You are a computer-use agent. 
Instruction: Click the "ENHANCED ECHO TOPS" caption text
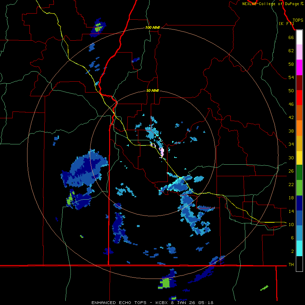(119, 303)
